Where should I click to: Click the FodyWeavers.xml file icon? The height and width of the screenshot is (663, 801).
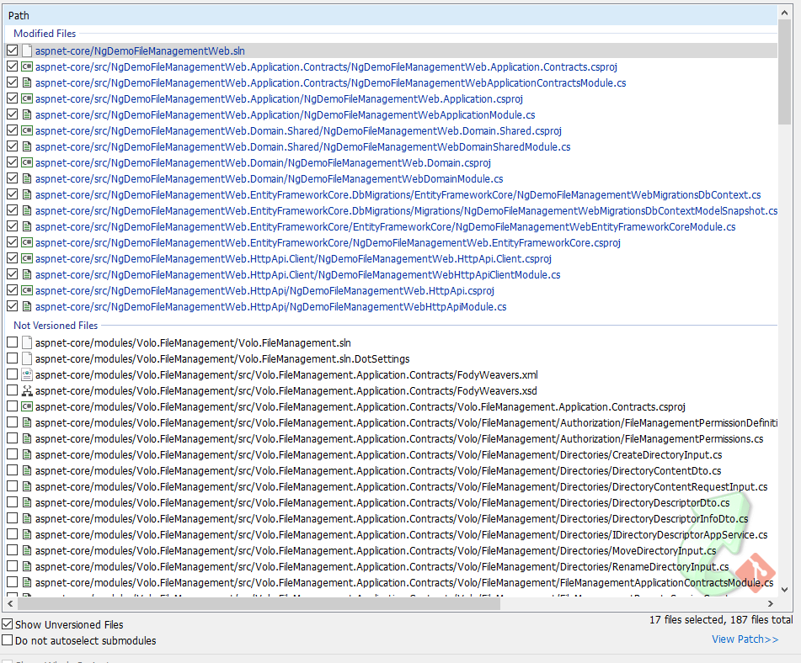click(x=26, y=374)
